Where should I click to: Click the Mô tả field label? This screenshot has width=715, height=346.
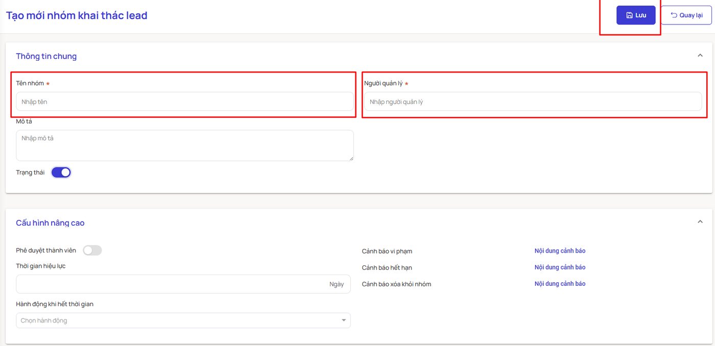(24, 121)
